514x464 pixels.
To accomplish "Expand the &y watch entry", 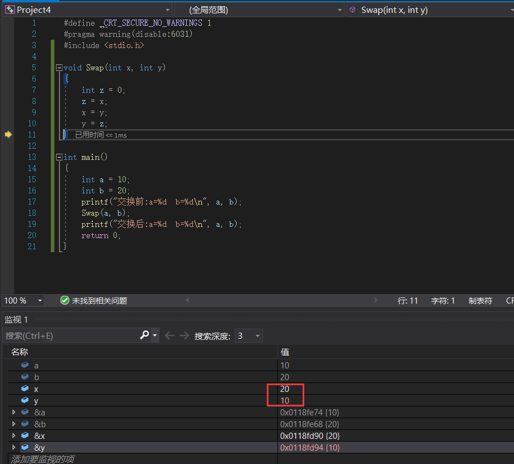I will [x=14, y=447].
